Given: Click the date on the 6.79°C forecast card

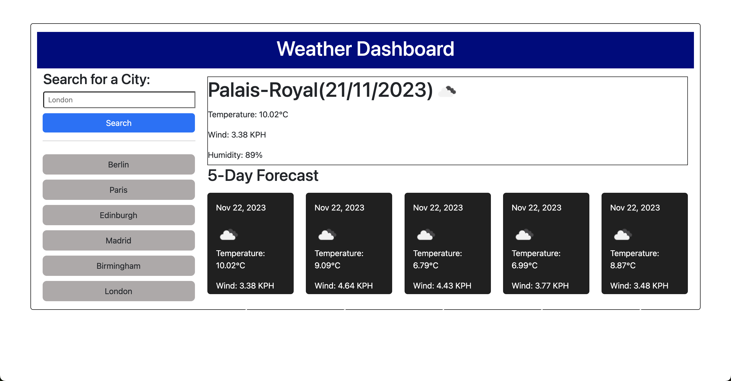Looking at the screenshot, I should tap(438, 208).
